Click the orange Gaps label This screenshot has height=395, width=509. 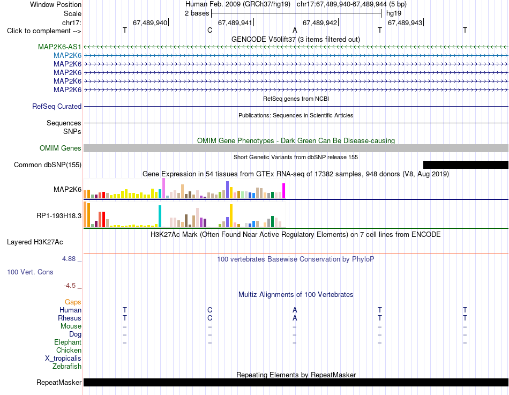tap(73, 302)
